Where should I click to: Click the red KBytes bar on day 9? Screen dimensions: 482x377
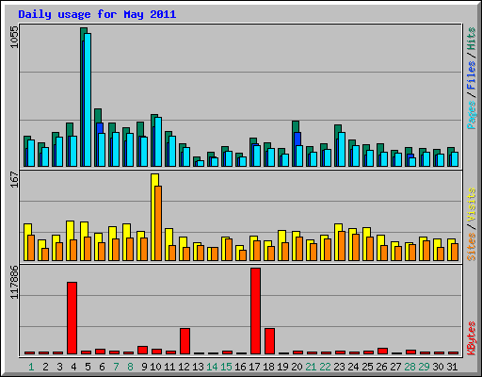[142, 351]
